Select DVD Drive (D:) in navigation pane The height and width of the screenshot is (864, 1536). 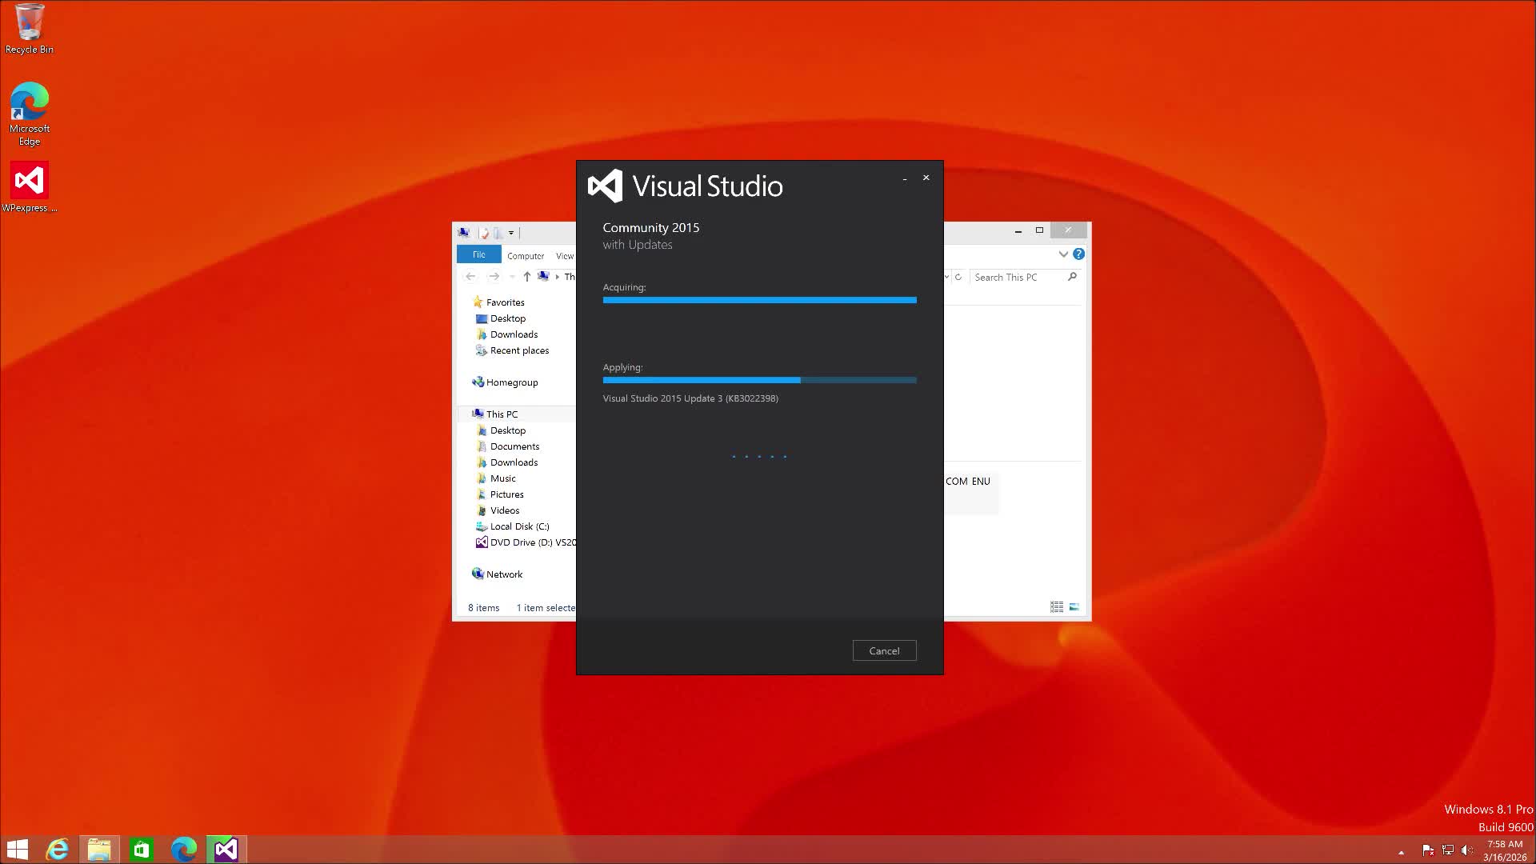point(526,542)
